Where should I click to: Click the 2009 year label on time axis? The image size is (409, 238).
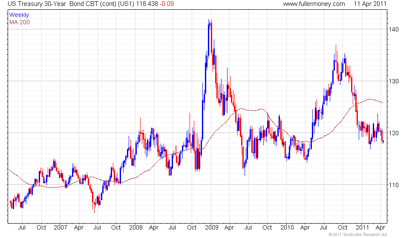point(212,228)
